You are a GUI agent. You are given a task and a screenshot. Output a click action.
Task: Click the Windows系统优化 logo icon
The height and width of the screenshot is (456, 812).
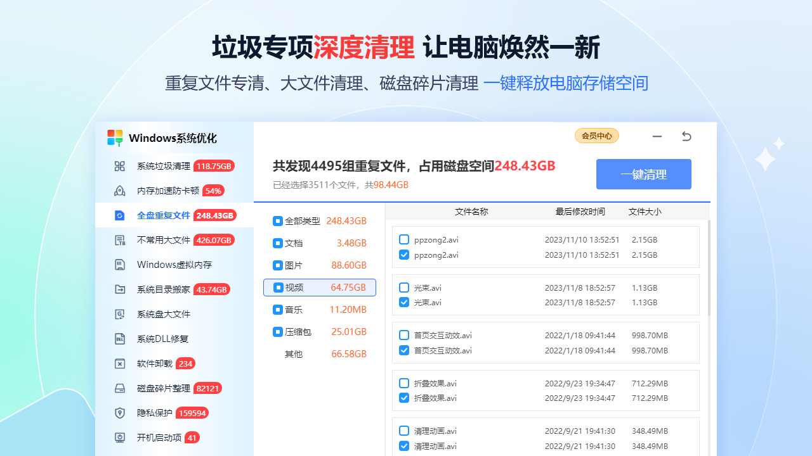(x=115, y=137)
